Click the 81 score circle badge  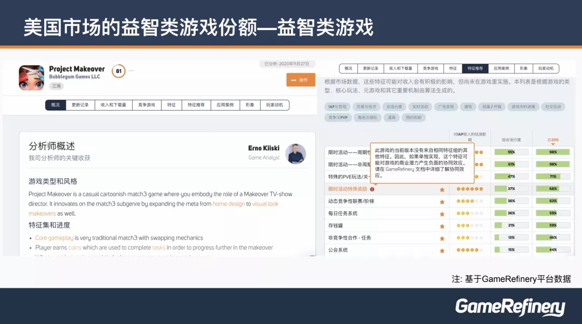119,71
